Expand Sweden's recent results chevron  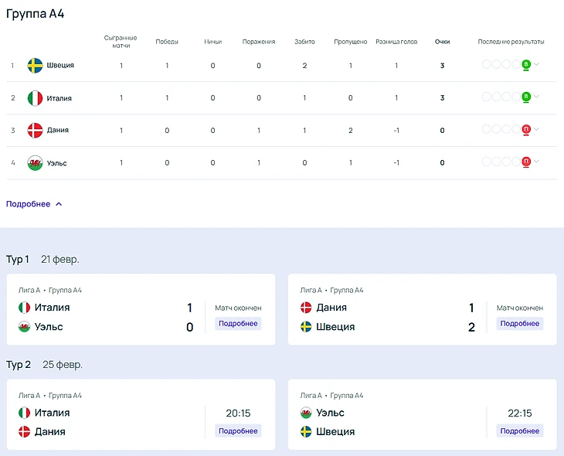pos(537,65)
